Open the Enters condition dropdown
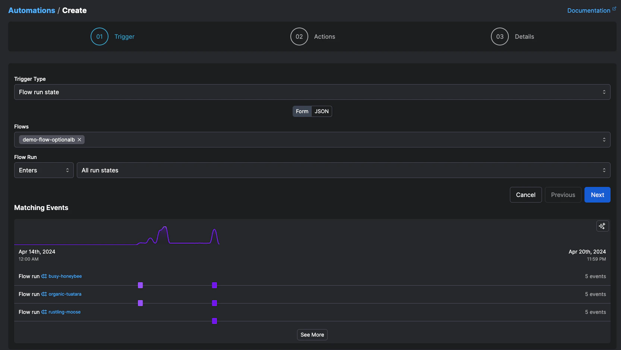The width and height of the screenshot is (621, 350). [x=43, y=170]
